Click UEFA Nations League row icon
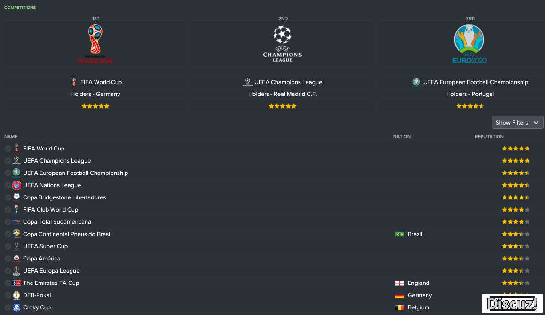Image resolution: width=545 pixels, height=315 pixels. click(16, 185)
